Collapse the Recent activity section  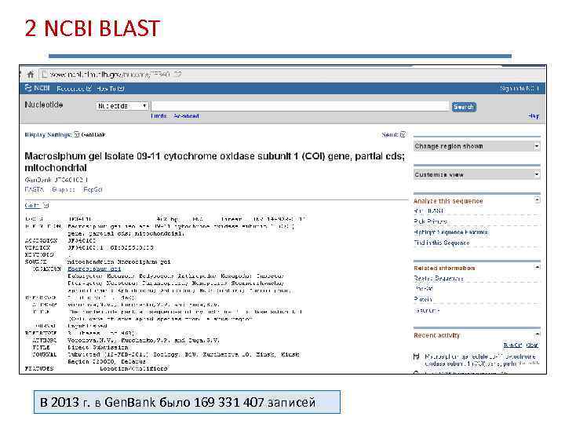tap(537, 334)
